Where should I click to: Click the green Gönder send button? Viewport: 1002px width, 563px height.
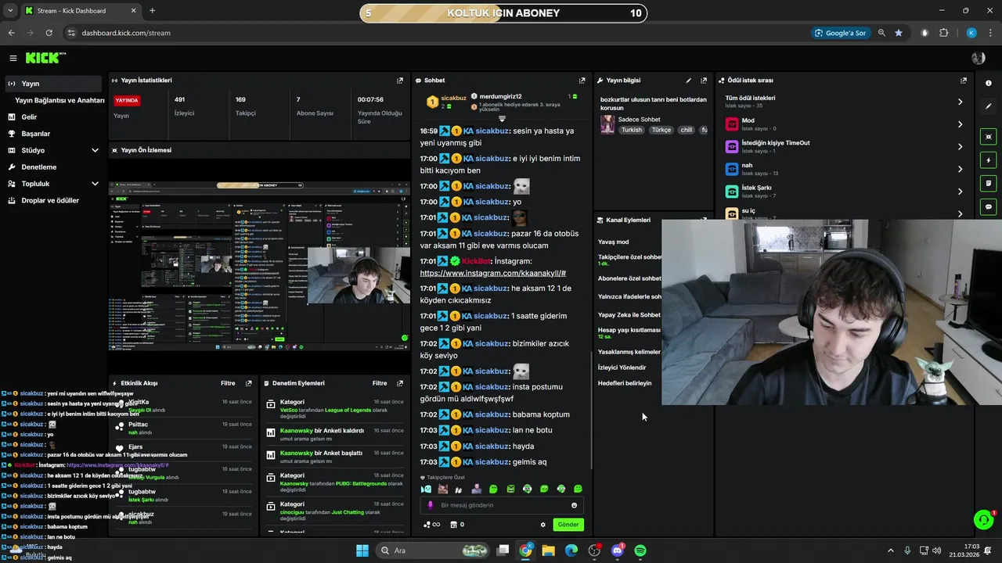pos(568,525)
